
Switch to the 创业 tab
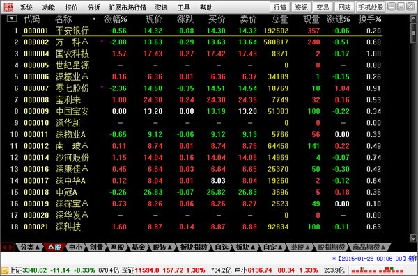(x=96, y=247)
